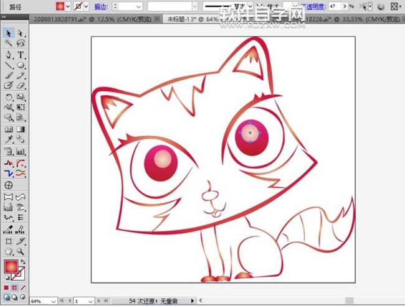Reset to default fill and stroke

7,277
